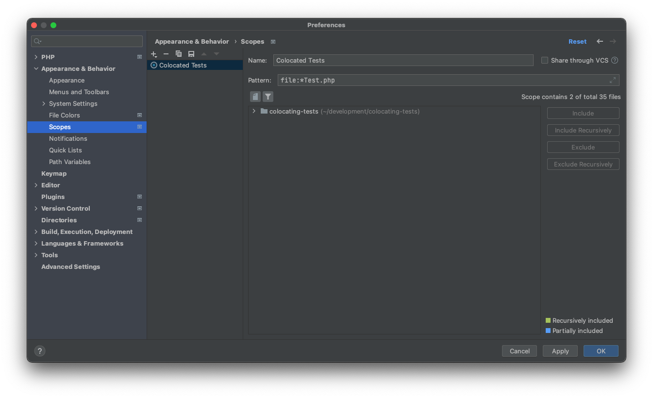The height and width of the screenshot is (398, 653).
Task: Click the Add Scope plus icon
Action: click(x=154, y=54)
